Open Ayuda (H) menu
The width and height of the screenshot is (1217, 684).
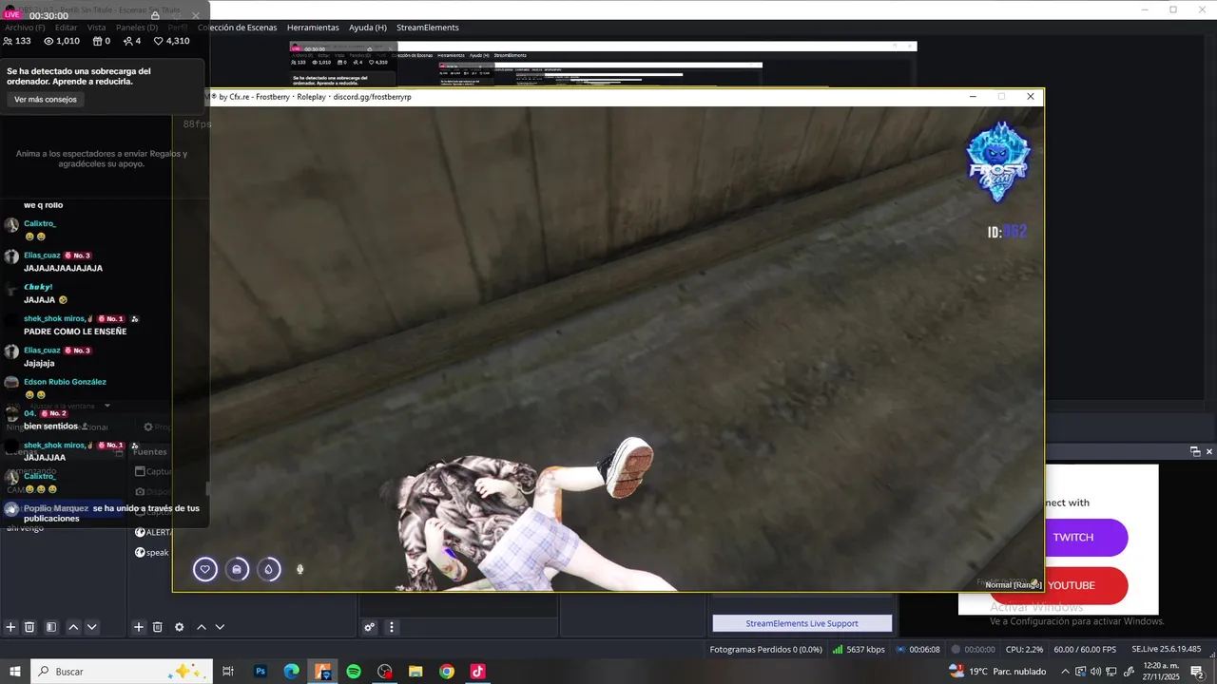(x=368, y=28)
